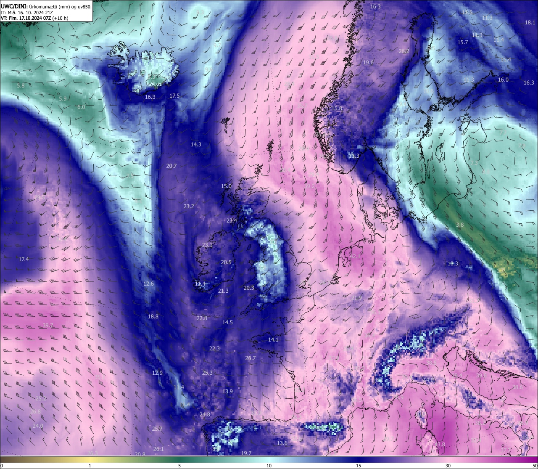The height and width of the screenshot is (469, 538).
Task: Click the colorbar tick label '50'
Action: click(x=535, y=466)
